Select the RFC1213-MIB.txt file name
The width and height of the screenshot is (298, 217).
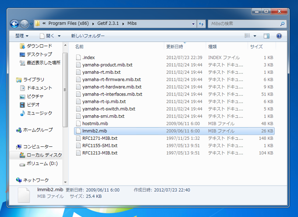click(x=100, y=153)
